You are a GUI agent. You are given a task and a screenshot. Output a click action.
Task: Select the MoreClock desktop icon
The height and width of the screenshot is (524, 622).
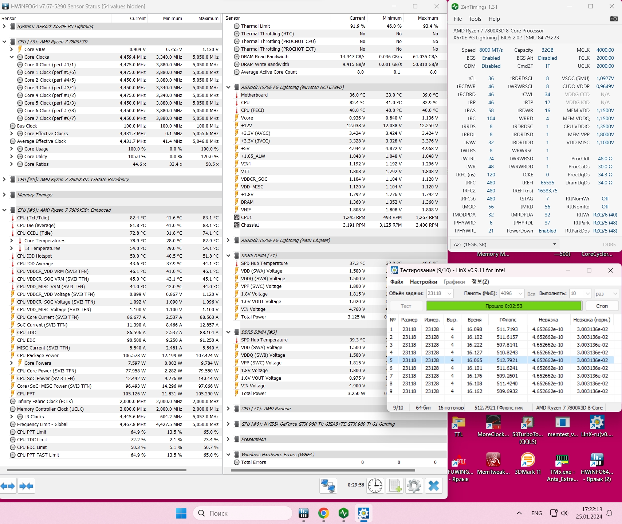point(493,426)
